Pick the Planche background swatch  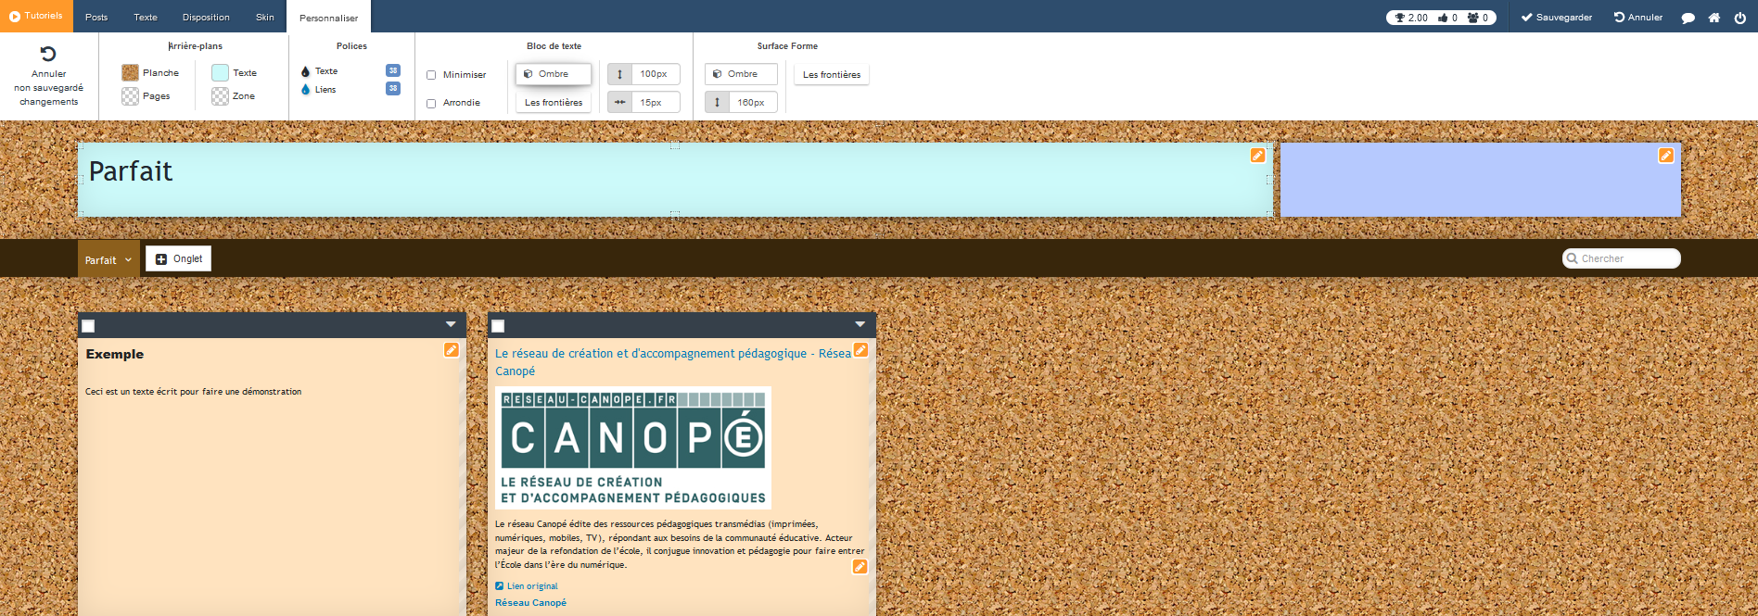pyautogui.click(x=130, y=72)
